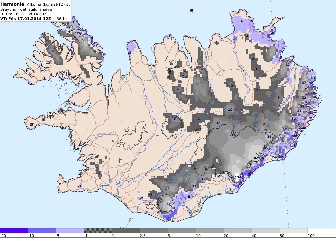Click the map value 134

coord(238,177)
